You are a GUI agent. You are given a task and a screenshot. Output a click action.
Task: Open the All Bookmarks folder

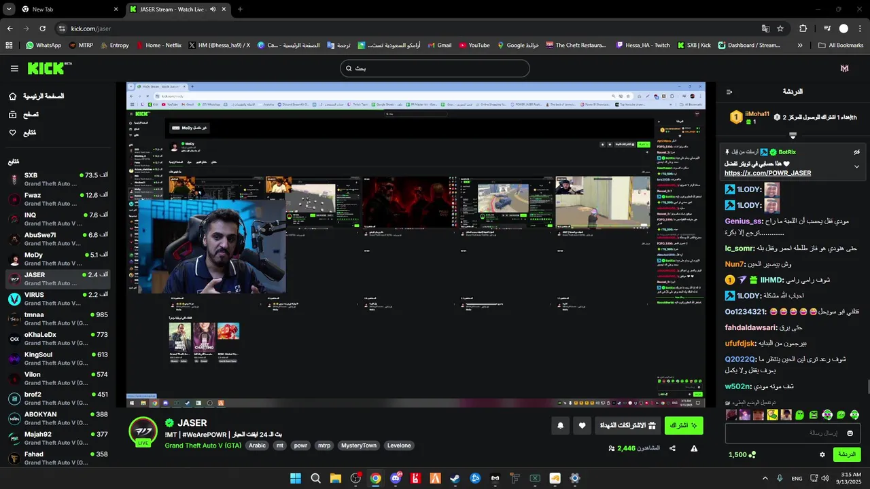(x=841, y=46)
